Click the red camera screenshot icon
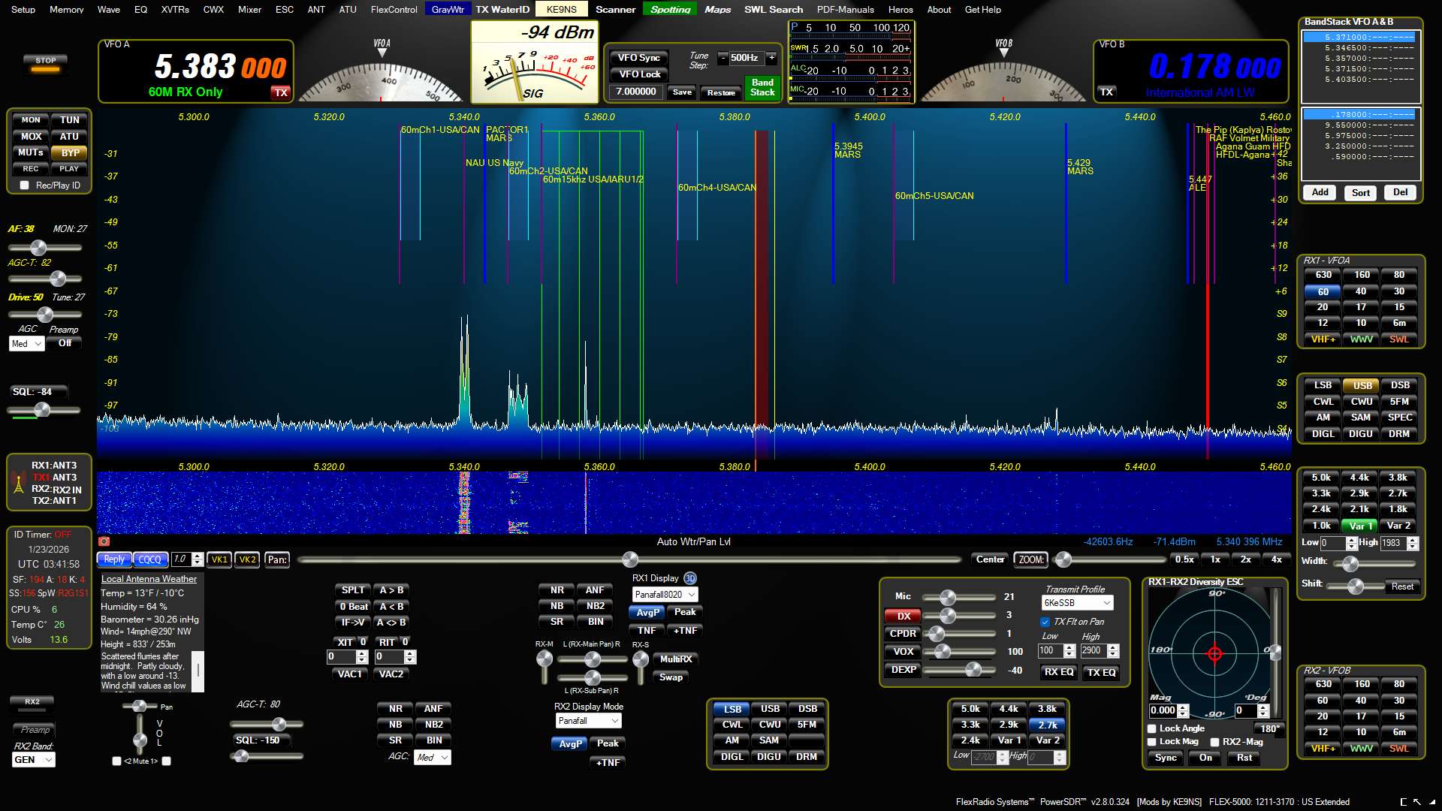This screenshot has height=811, width=1442. click(104, 541)
